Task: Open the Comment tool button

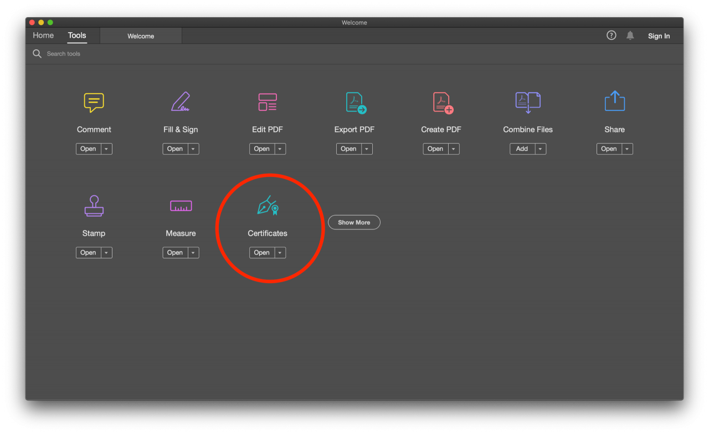Action: [x=88, y=149]
